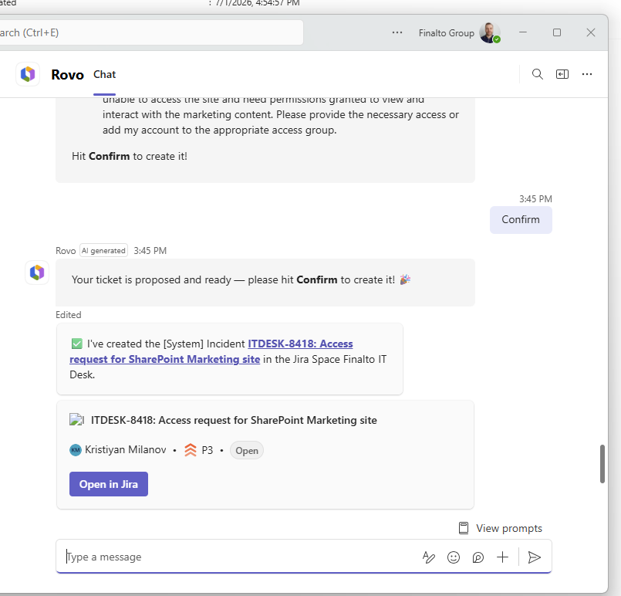Click the Kristiyan Milanov assignee name

[x=126, y=450]
